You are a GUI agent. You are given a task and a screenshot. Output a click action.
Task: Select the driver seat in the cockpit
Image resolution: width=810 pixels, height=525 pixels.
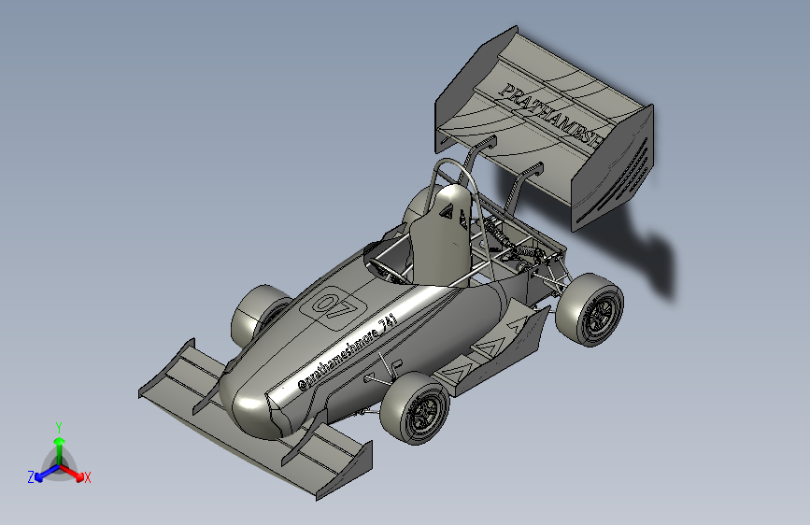pos(441,235)
